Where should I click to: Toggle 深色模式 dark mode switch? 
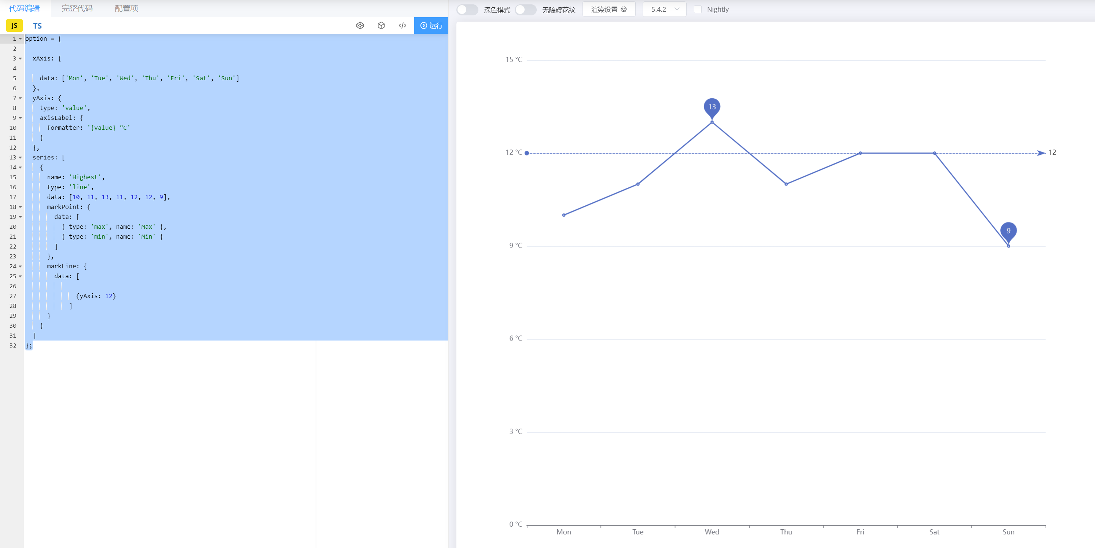[467, 10]
